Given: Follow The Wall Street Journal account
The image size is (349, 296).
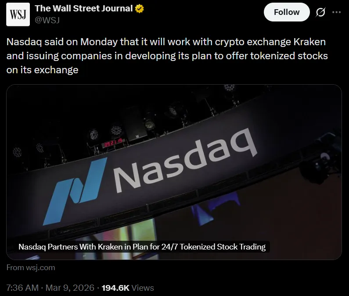Looking at the screenshot, I should 287,12.
